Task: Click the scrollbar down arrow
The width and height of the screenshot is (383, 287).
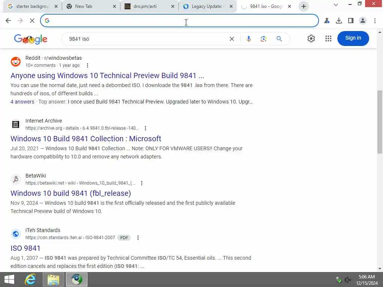Action: click(380, 269)
